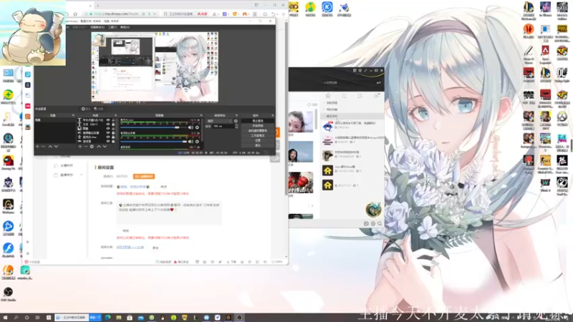Viewport: 573px width, 322px height.
Task: Click the second mixer volume slider
Action: coord(154,142)
